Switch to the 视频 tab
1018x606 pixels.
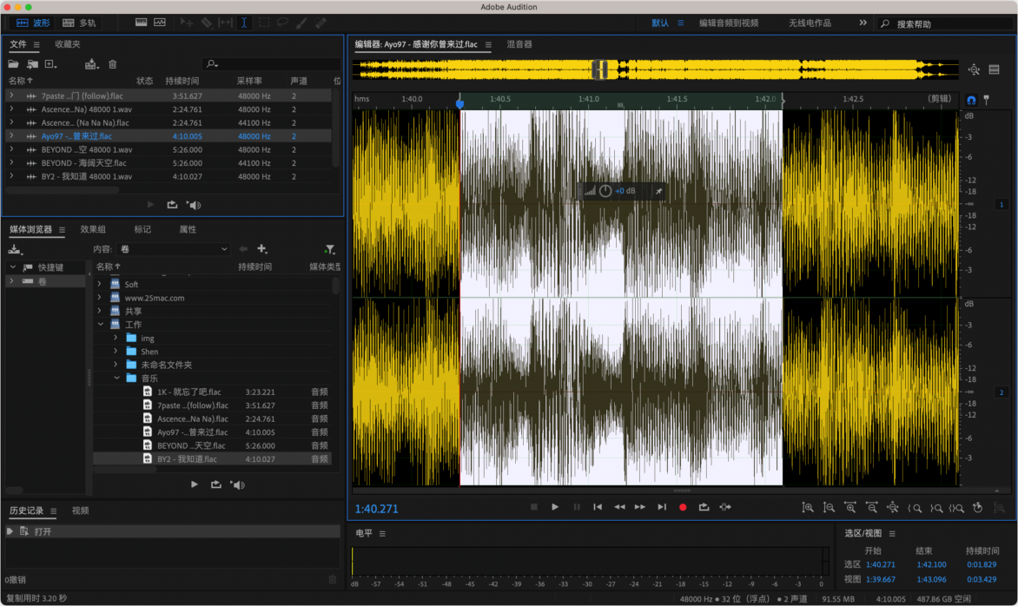(x=81, y=511)
